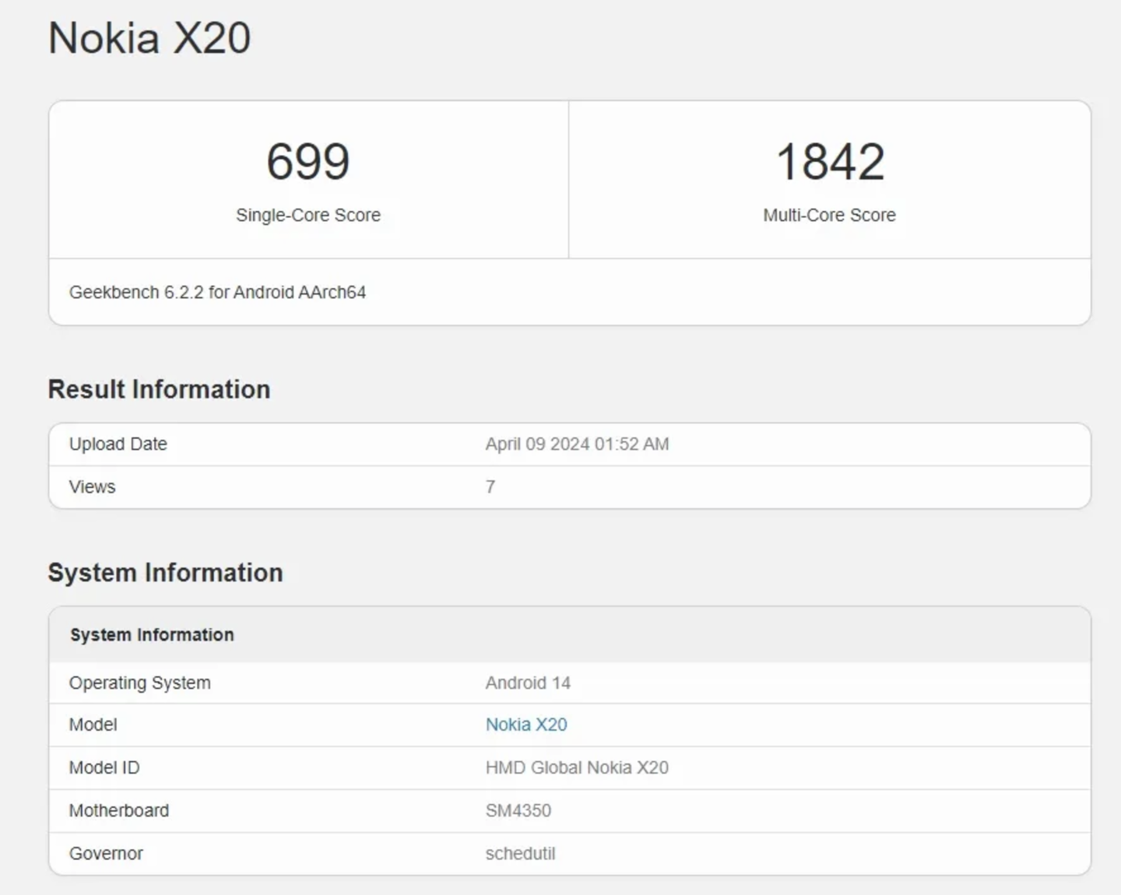This screenshot has height=895, width=1121.
Task: Open the Nokia X20 model link
Action: (x=526, y=725)
